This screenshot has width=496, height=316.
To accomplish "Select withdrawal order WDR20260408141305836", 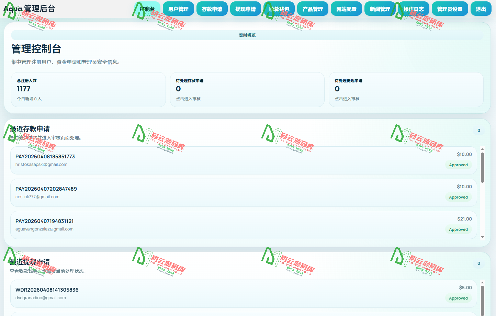I will point(244,294).
